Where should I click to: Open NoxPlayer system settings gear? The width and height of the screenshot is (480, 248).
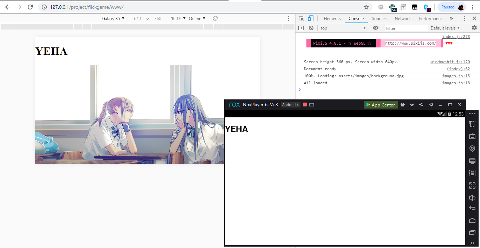point(431,105)
